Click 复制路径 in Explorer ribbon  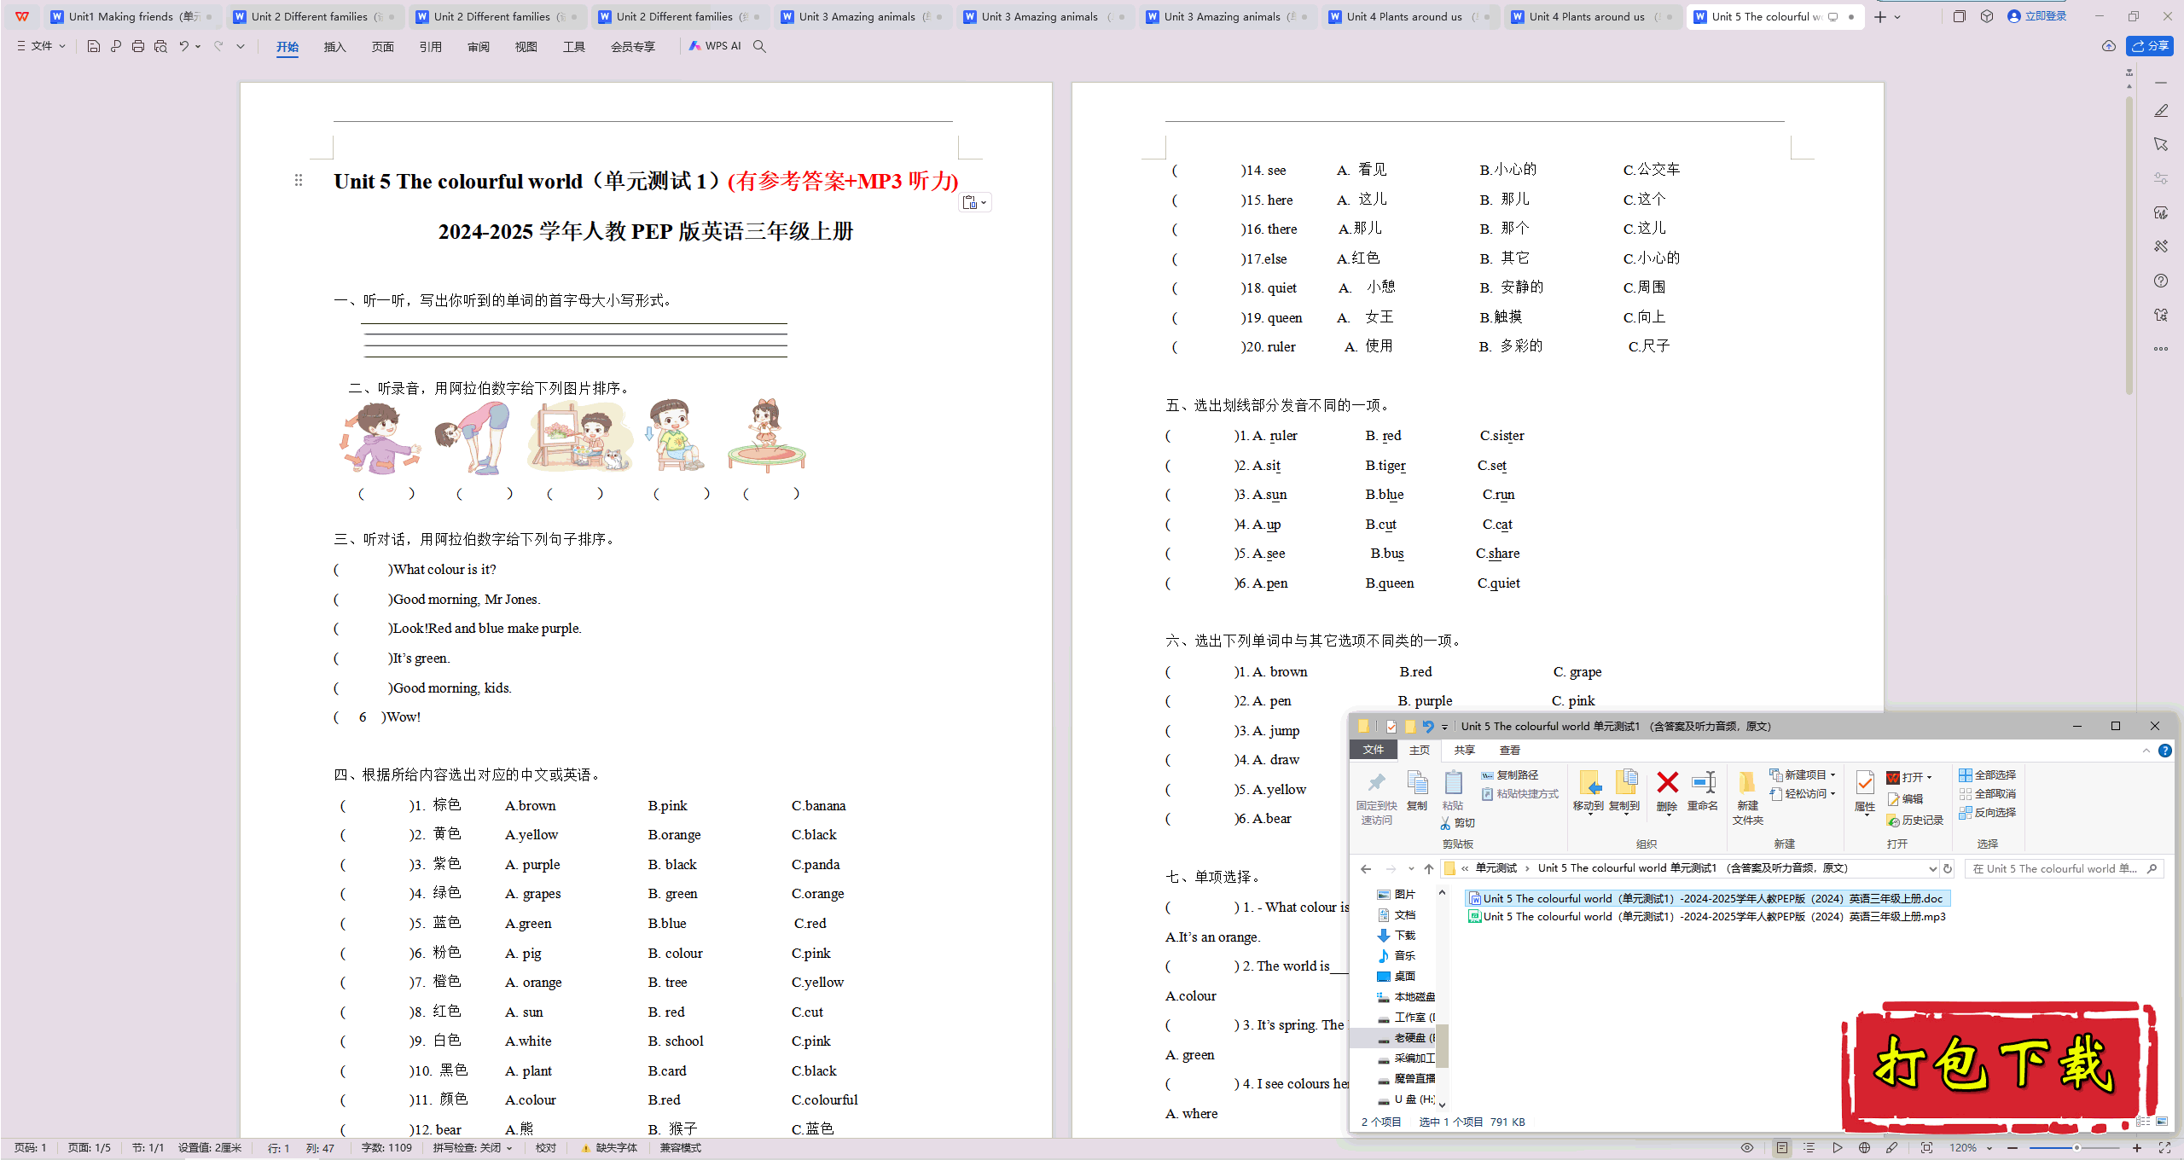pos(1510,774)
